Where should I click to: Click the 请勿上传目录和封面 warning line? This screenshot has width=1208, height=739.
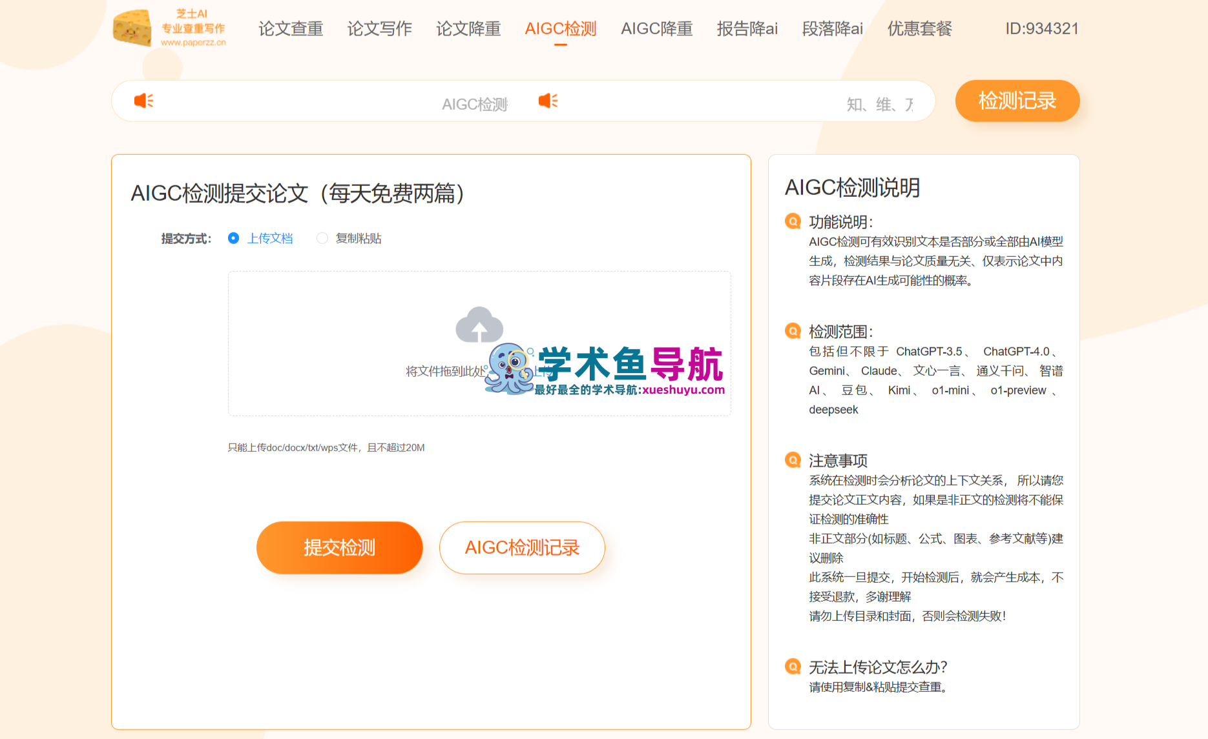click(908, 616)
